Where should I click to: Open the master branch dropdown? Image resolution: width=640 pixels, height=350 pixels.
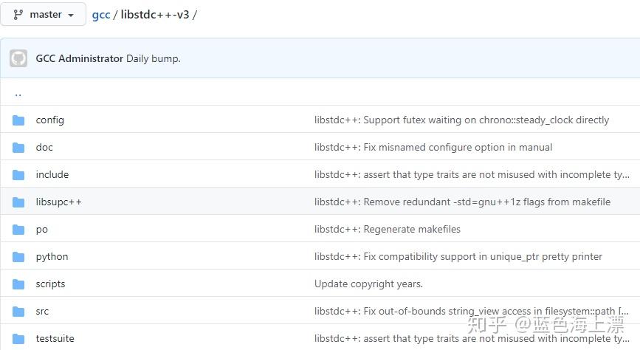(x=44, y=14)
